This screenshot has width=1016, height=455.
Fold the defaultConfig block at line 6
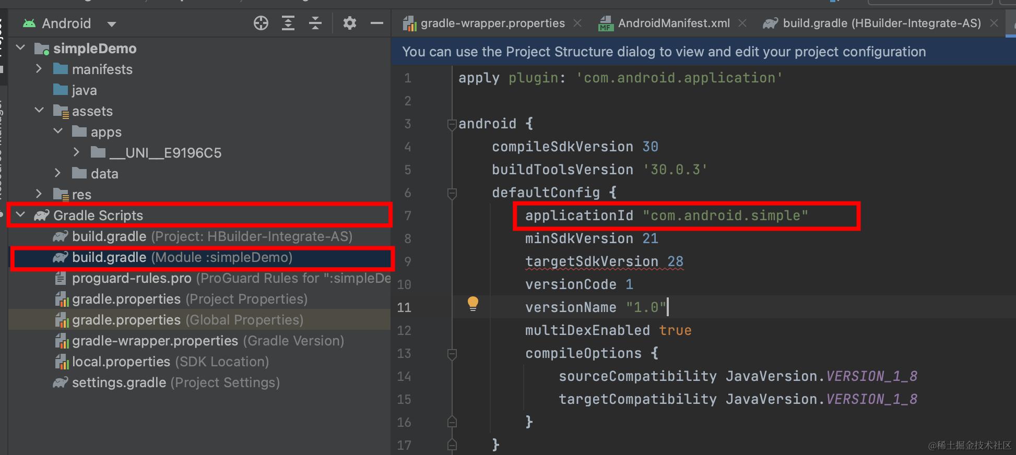pyautogui.click(x=452, y=193)
